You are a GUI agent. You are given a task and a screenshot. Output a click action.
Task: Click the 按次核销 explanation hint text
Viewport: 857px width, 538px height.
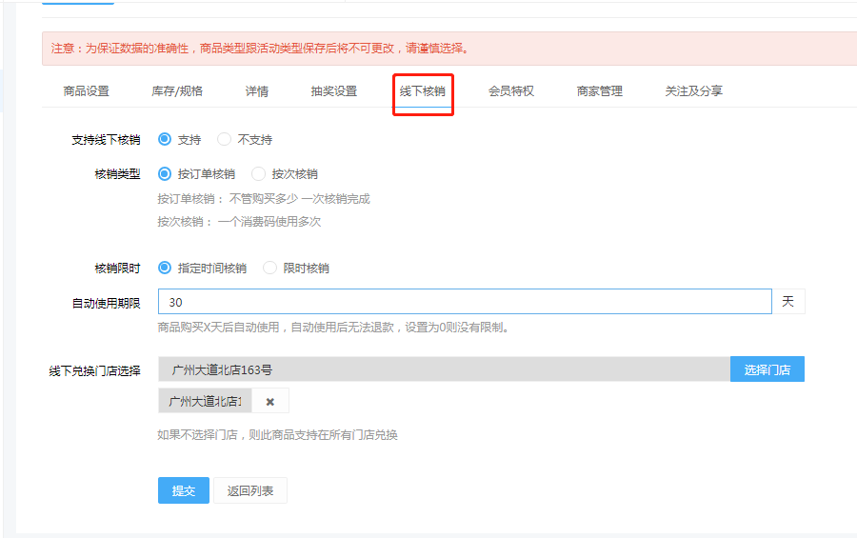coord(239,222)
